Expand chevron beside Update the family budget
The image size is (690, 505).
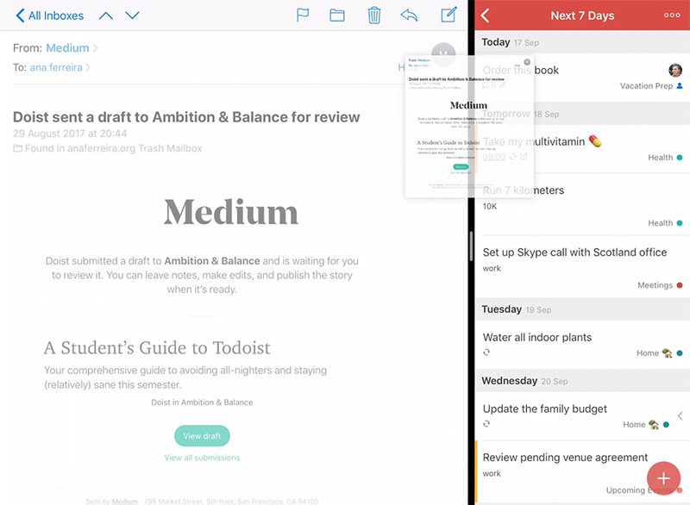click(x=681, y=415)
